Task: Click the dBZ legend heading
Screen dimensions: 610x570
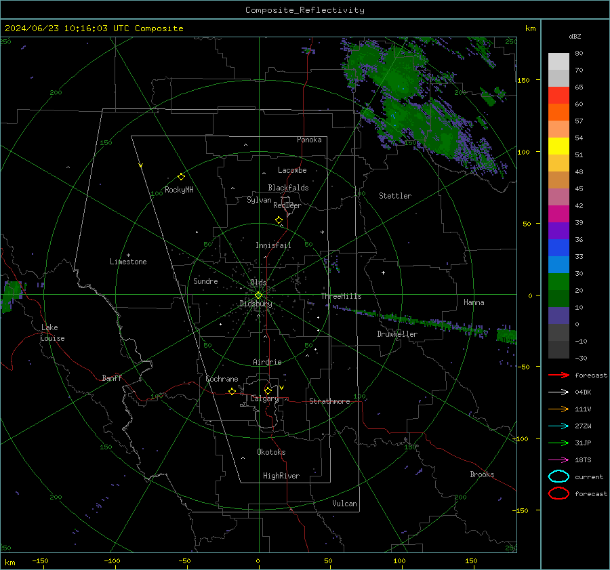Action: [575, 37]
